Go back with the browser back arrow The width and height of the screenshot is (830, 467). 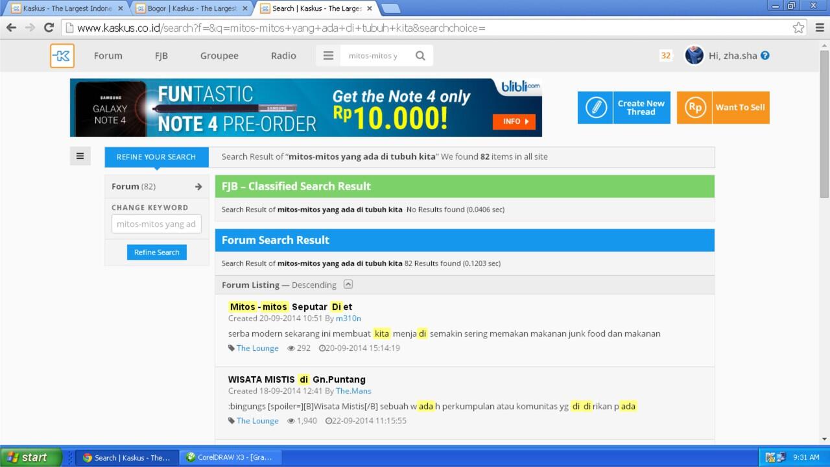click(x=11, y=27)
